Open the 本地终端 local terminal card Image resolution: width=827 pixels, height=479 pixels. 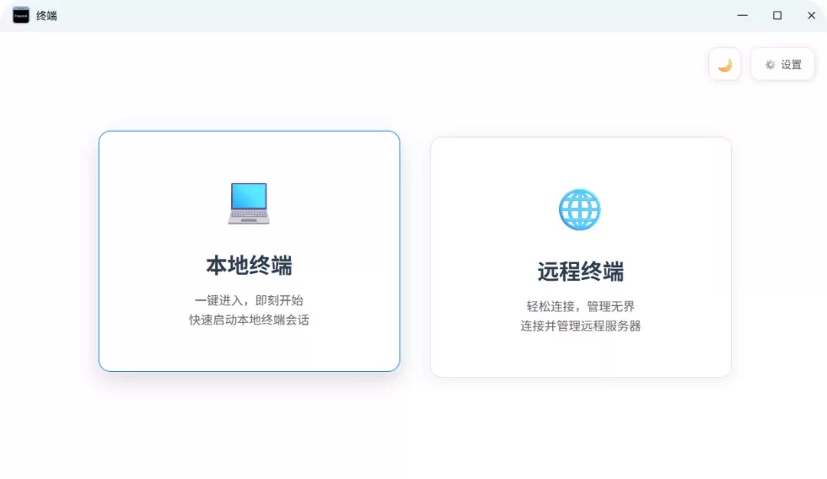tap(248, 251)
